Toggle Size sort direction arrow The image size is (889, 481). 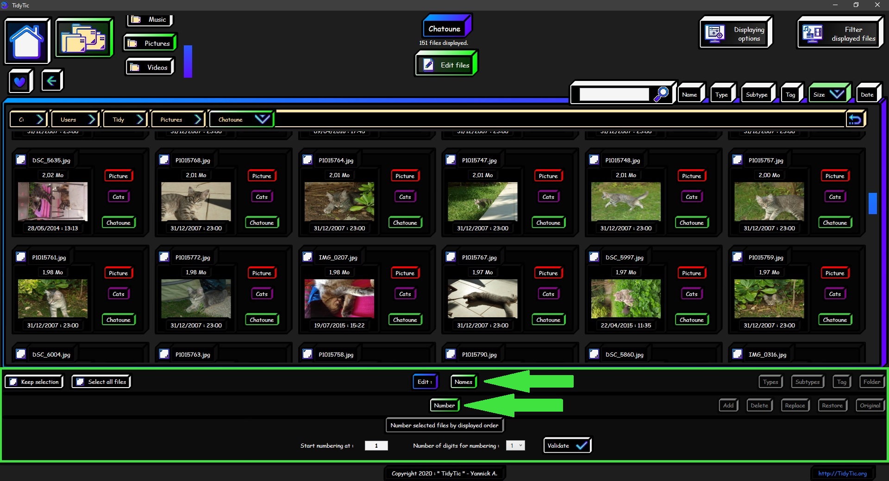[x=837, y=94]
